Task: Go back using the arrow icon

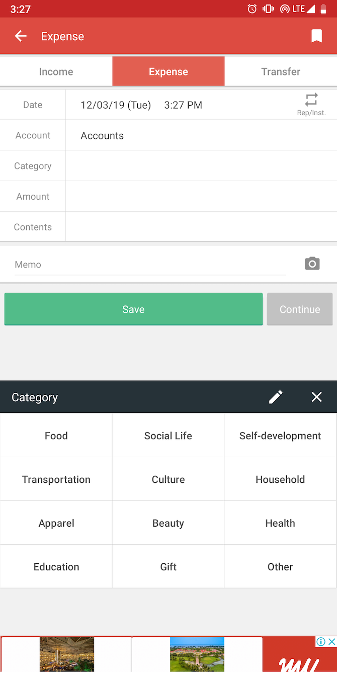Action: click(20, 36)
